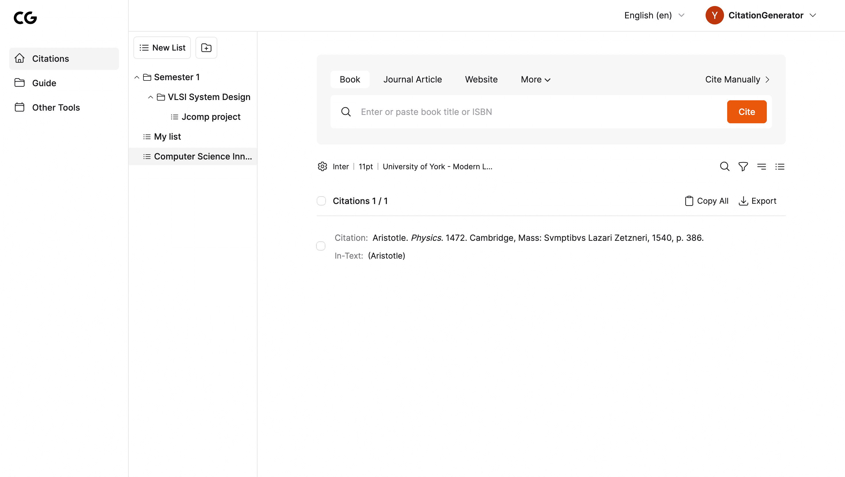Open citation settings via the gear icon
The image size is (845, 477).
point(322,166)
